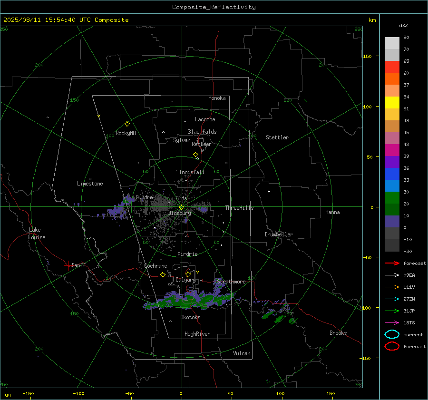
Task: Click the white 09EA arrow in the legend
Action: pos(392,275)
